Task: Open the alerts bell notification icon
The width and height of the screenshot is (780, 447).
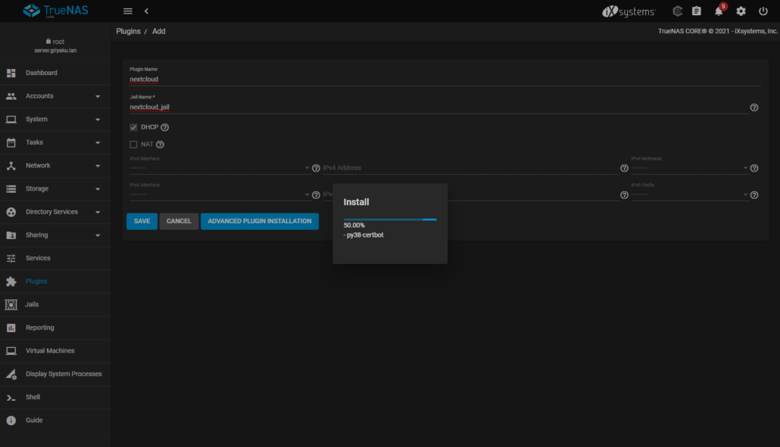Action: [x=719, y=11]
